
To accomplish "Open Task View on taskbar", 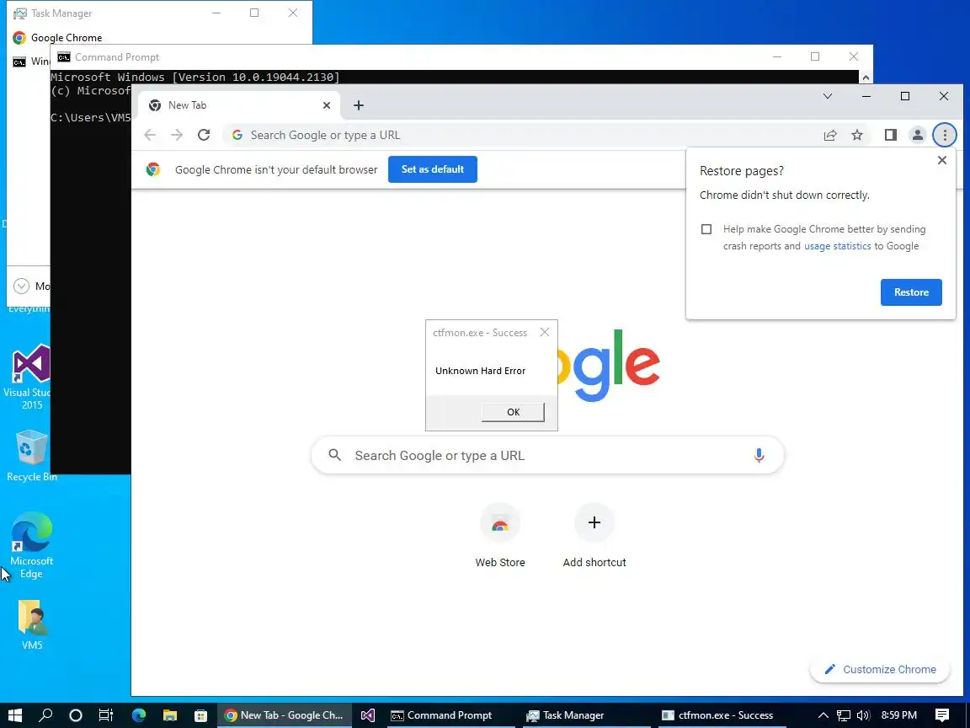I will (106, 715).
